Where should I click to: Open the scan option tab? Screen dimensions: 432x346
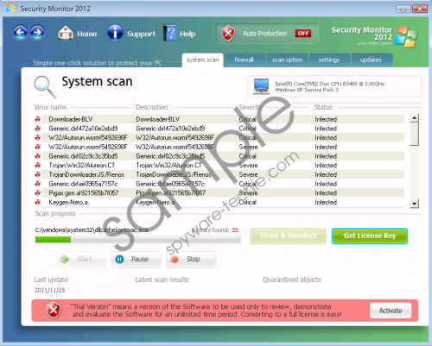coord(288,60)
